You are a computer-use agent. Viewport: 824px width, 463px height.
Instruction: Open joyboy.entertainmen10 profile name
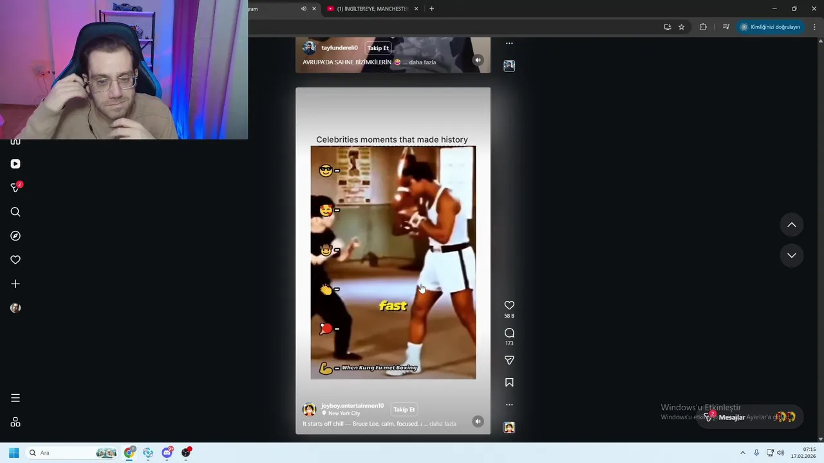point(352,406)
